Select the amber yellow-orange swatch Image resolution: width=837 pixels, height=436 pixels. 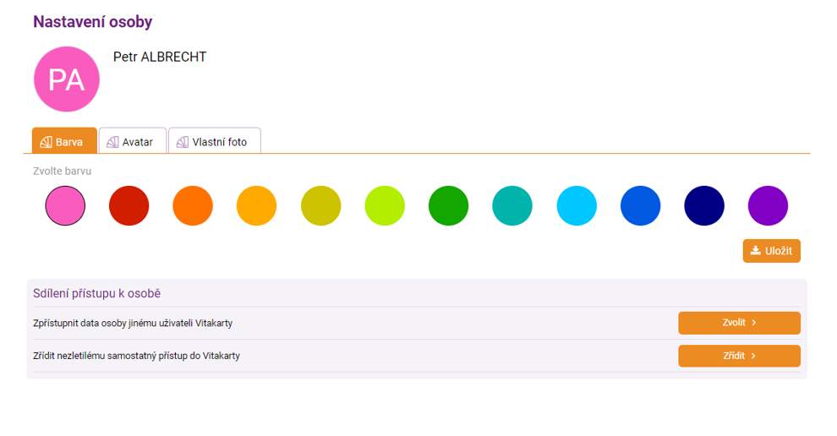[257, 206]
